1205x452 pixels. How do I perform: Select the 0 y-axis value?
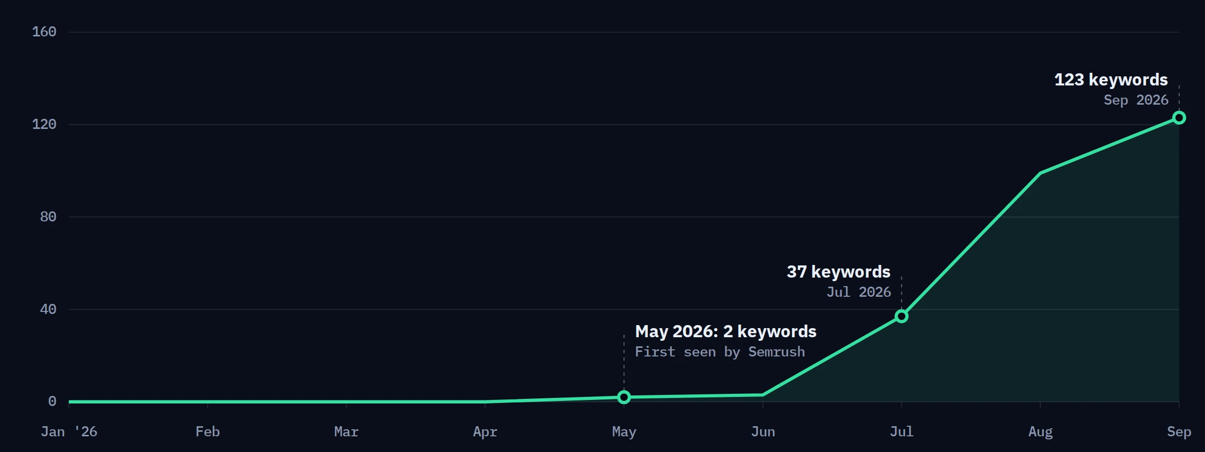coord(52,401)
